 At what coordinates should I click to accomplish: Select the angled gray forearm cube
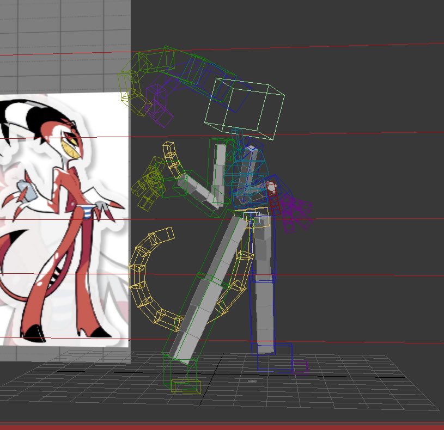click(x=199, y=191)
